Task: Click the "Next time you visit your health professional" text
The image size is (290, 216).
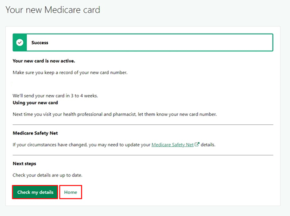Action: click(115, 114)
